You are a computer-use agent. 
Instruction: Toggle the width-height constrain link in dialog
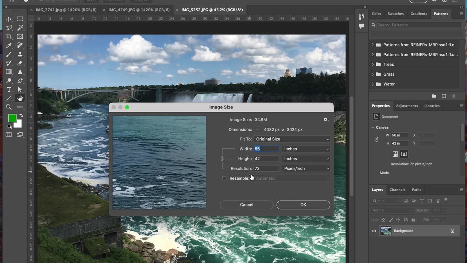click(222, 159)
